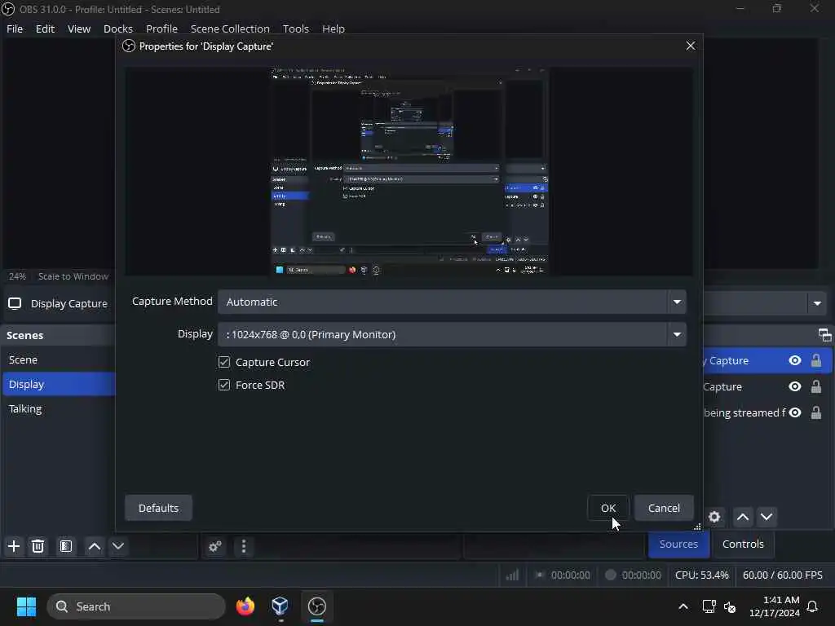The height and width of the screenshot is (626, 835).
Task: Lock the second Capture source
Action: pyautogui.click(x=815, y=386)
